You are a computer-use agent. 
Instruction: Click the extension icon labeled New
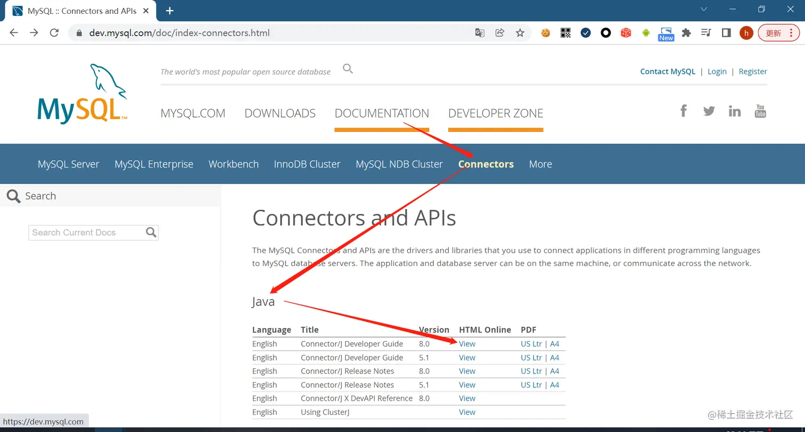[667, 34]
